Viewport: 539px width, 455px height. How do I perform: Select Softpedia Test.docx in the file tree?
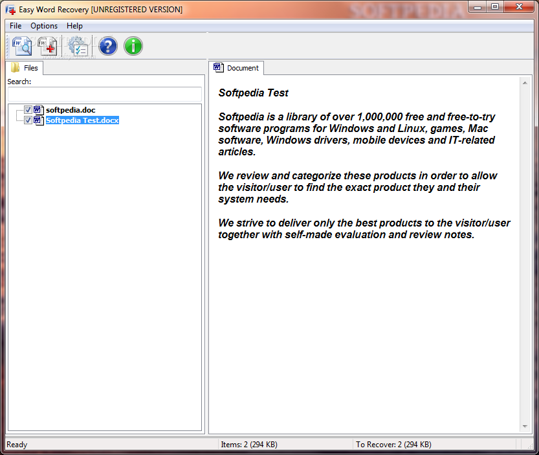pos(83,120)
